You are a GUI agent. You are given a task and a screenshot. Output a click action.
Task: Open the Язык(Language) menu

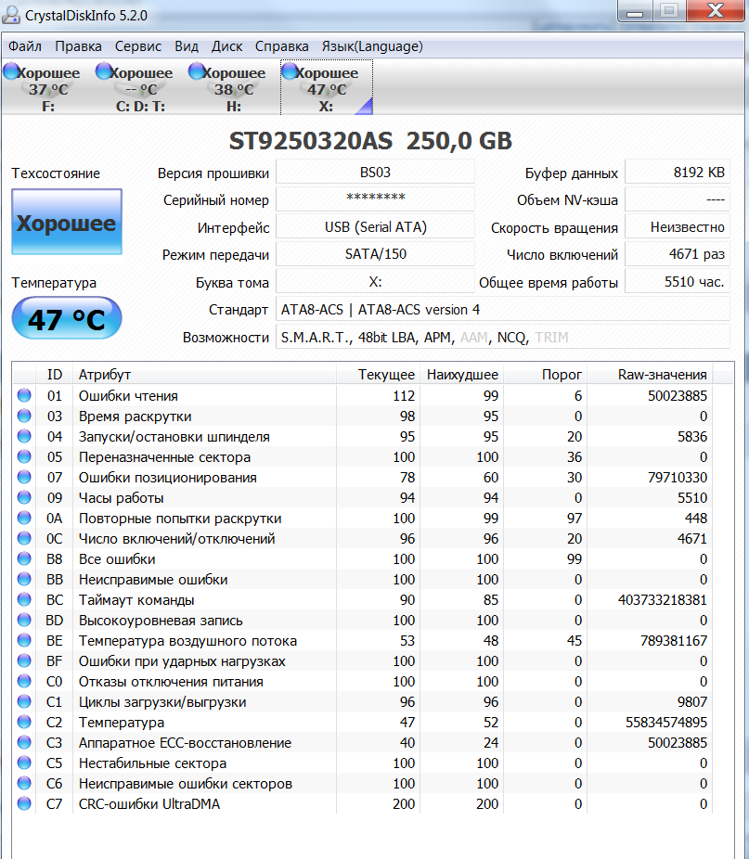pos(372,46)
